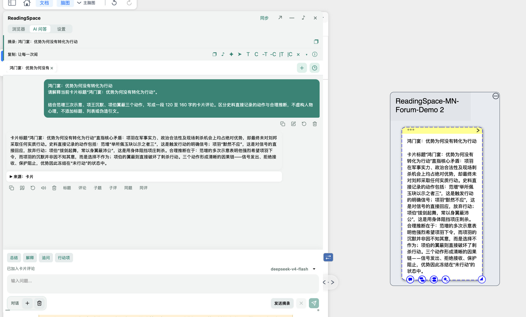Delete the user message with the trash icon
This screenshot has width=526, height=317.
[315, 124]
